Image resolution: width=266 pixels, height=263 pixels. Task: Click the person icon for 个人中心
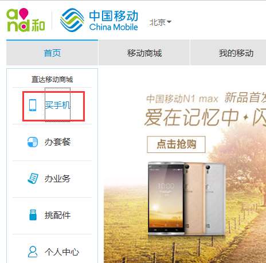[x=33, y=252]
